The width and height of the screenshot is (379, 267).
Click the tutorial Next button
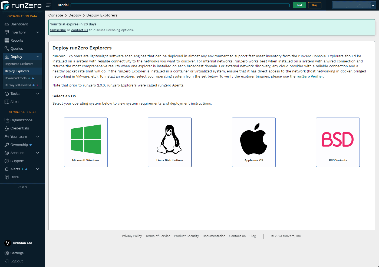click(x=299, y=5)
